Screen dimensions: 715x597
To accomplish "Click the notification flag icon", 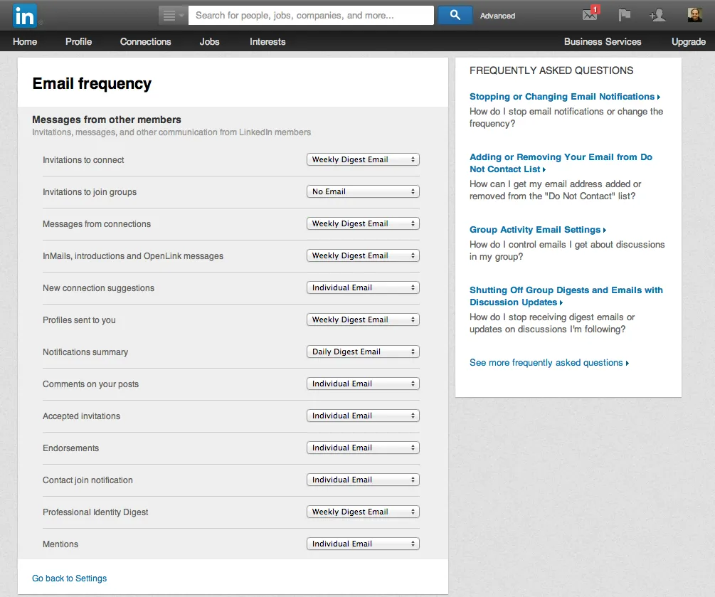I will (624, 14).
